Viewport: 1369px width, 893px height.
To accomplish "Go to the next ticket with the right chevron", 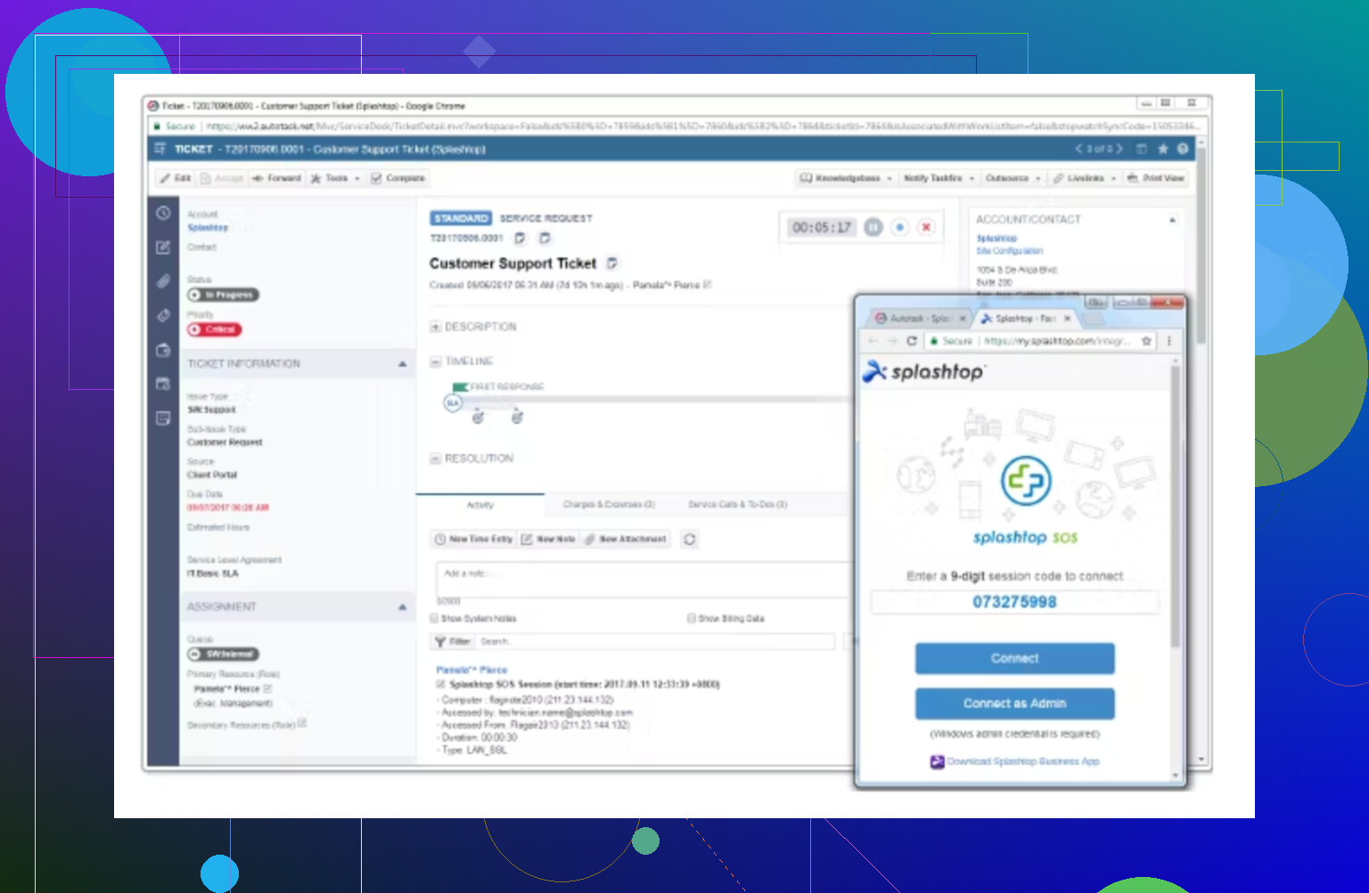I will 1120,149.
